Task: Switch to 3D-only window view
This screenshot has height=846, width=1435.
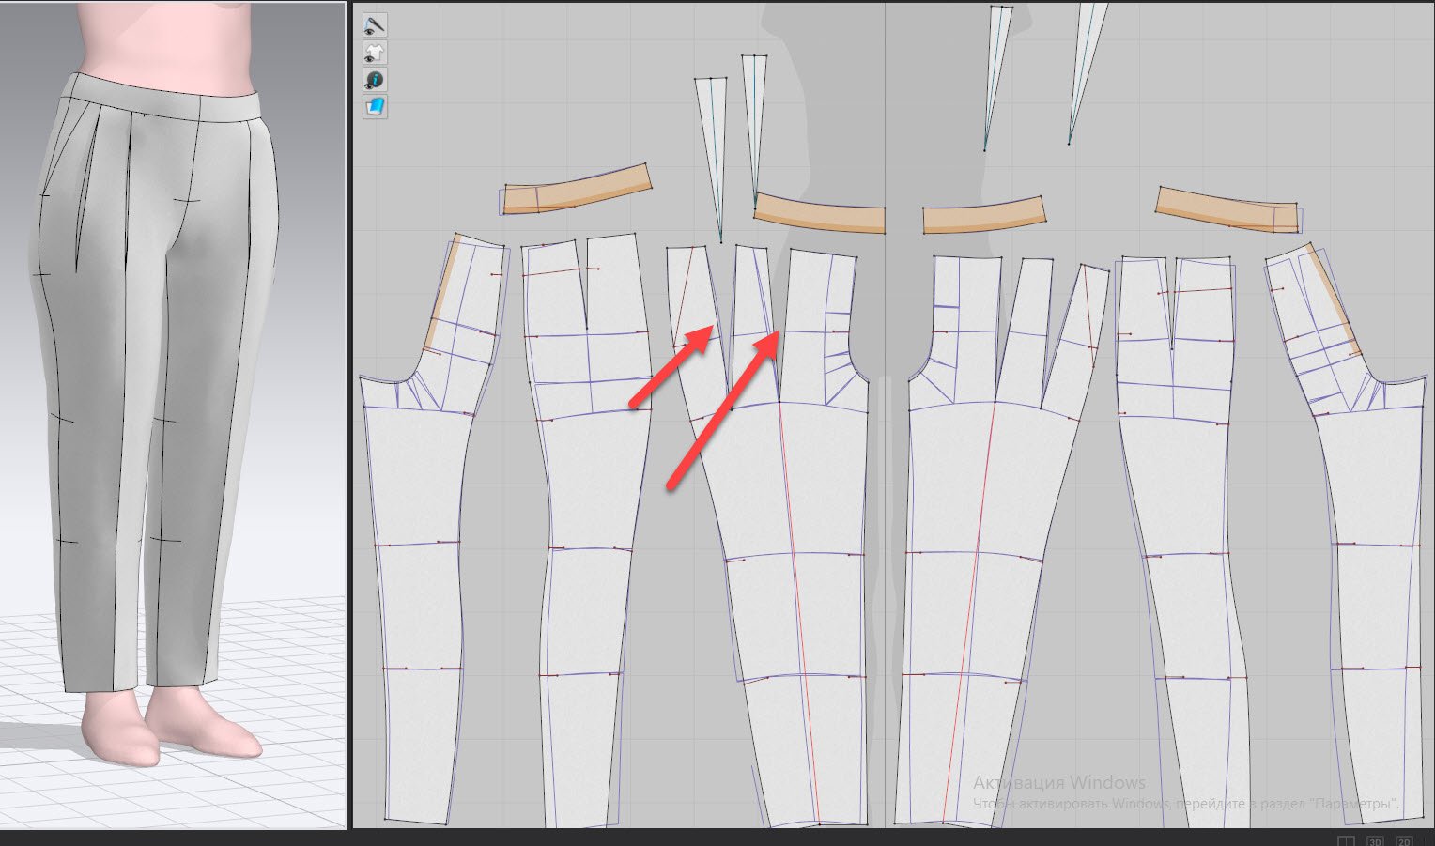Action: click(1375, 841)
